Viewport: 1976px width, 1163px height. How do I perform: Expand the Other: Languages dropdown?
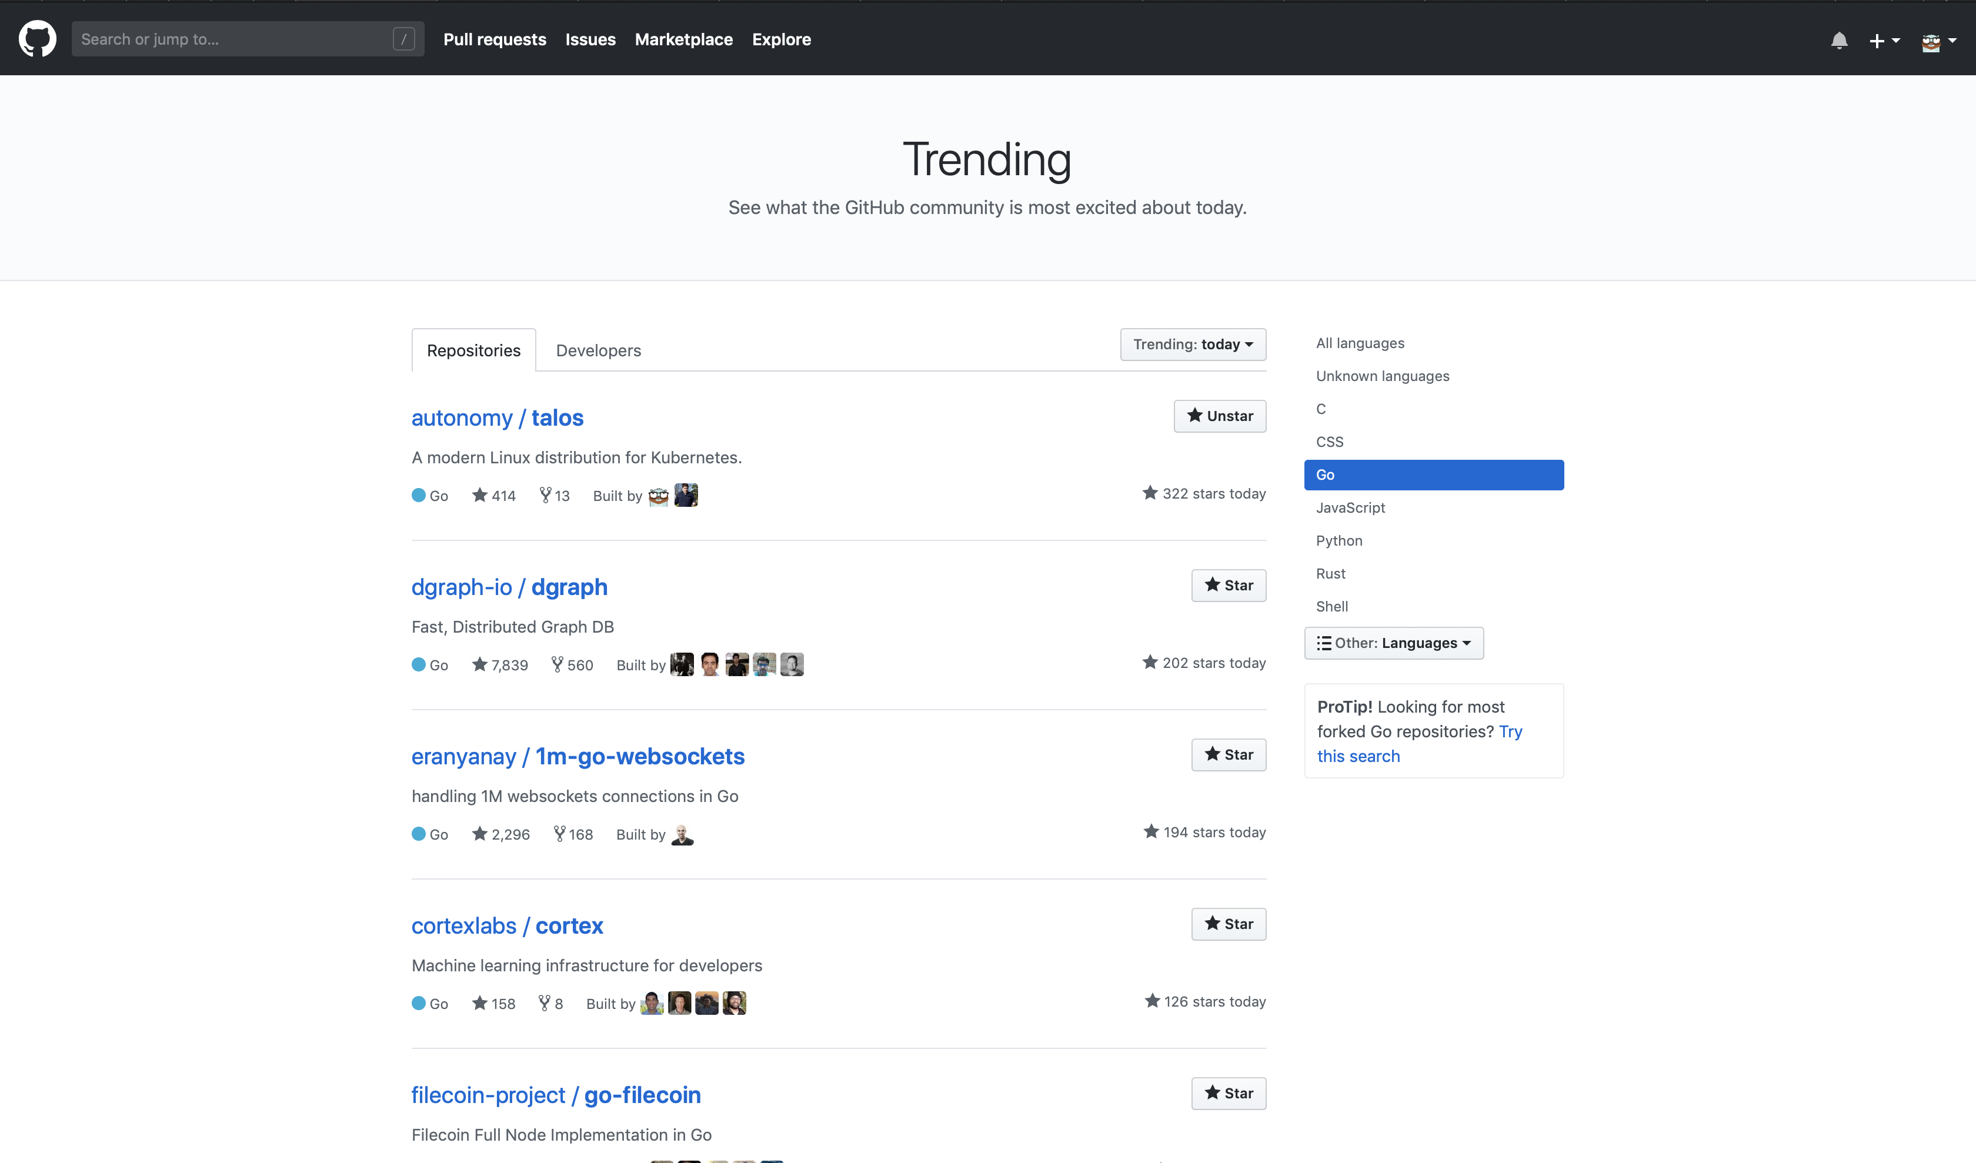point(1393,643)
